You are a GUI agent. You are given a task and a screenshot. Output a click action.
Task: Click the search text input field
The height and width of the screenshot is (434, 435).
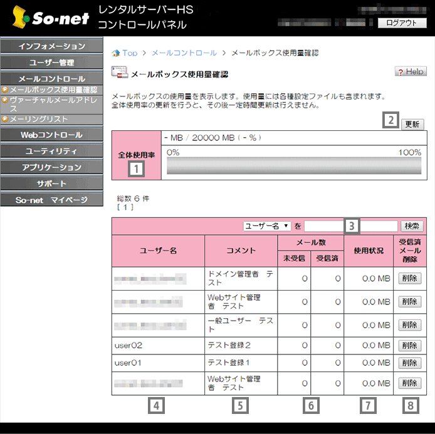(x=351, y=226)
